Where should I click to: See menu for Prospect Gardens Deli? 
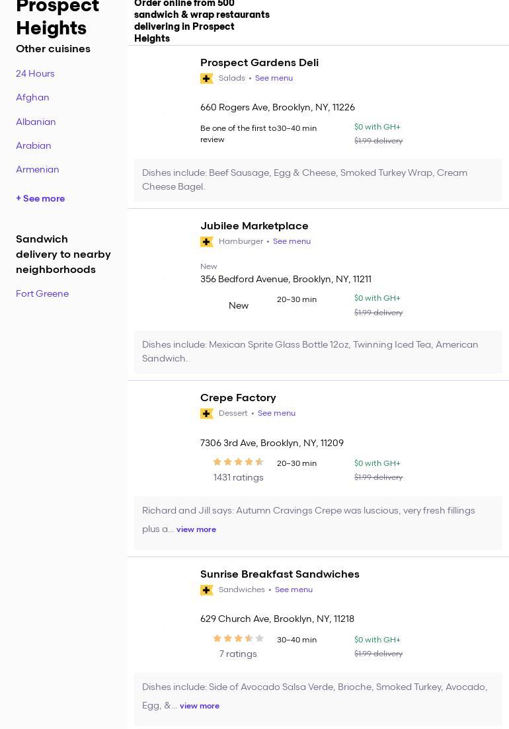(274, 78)
